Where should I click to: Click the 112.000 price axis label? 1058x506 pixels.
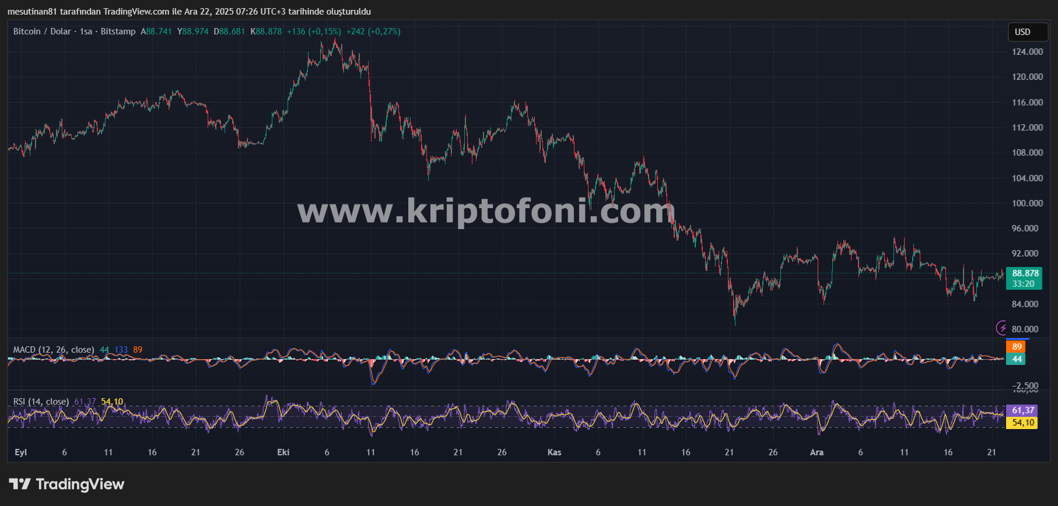(1027, 127)
